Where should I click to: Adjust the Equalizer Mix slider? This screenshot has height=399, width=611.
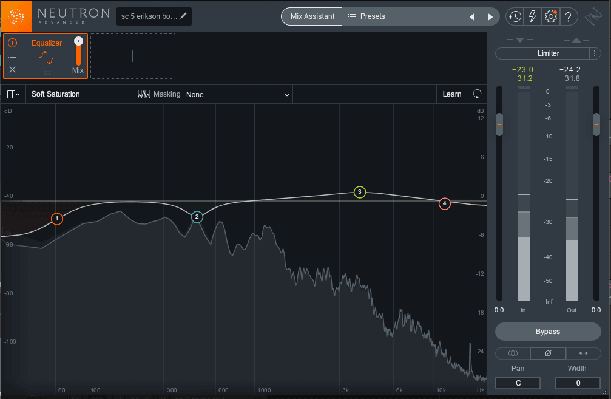pyautogui.click(x=78, y=52)
